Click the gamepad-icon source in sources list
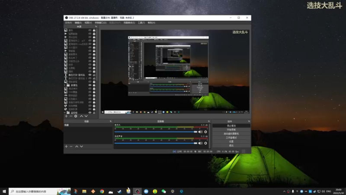 [66, 95]
